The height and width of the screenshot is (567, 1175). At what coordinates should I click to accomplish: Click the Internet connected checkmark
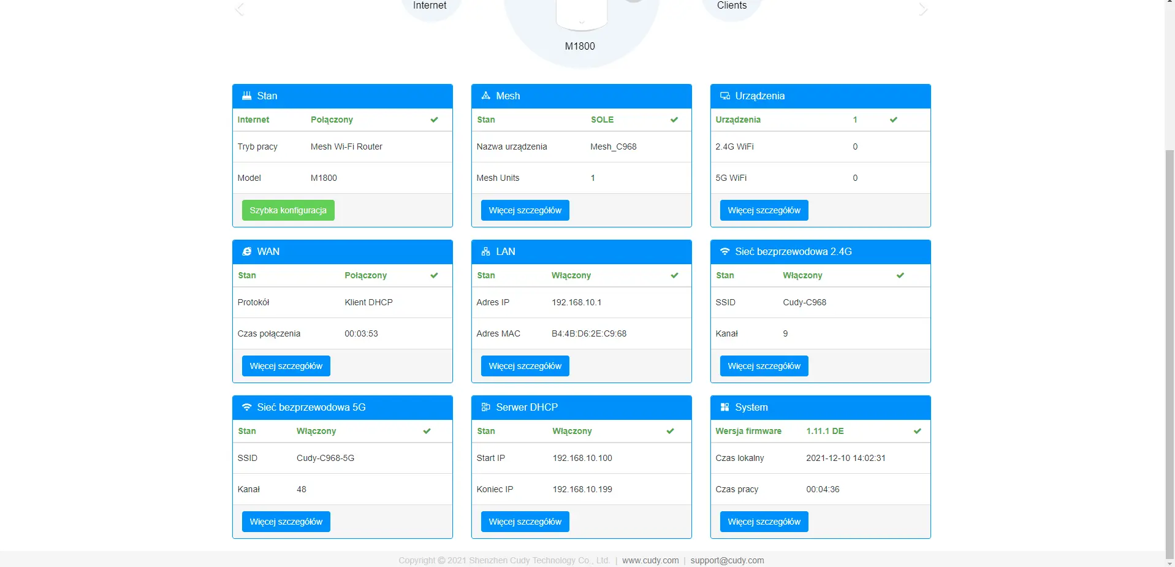[x=434, y=120]
